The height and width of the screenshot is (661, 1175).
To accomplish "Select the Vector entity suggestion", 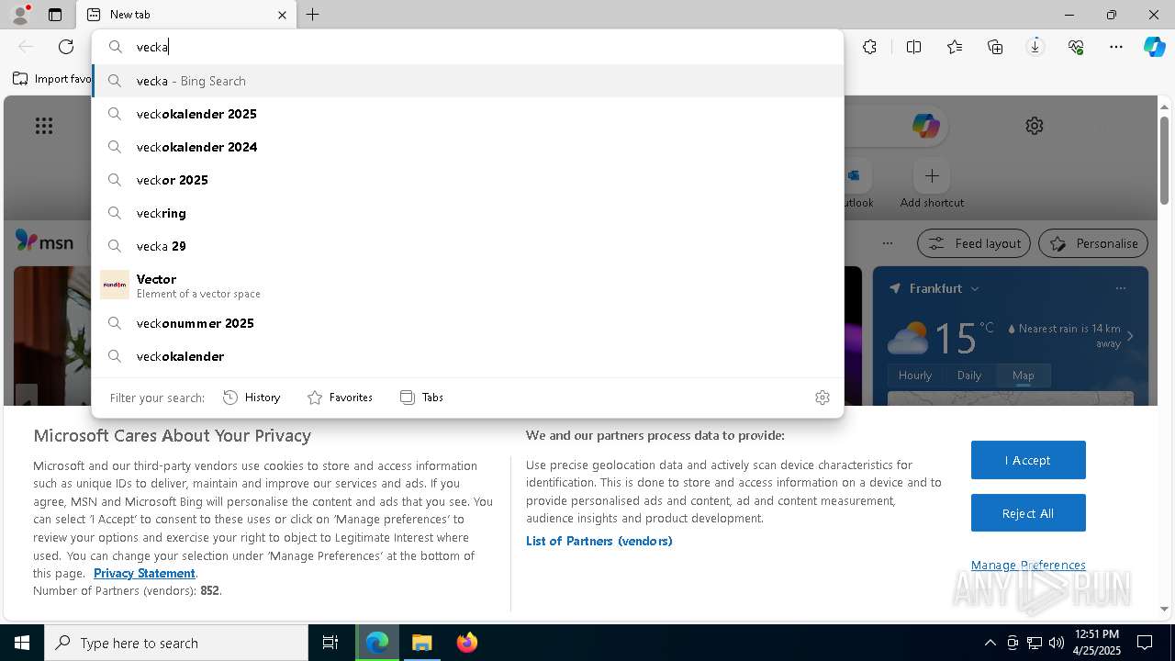I will pos(467,285).
